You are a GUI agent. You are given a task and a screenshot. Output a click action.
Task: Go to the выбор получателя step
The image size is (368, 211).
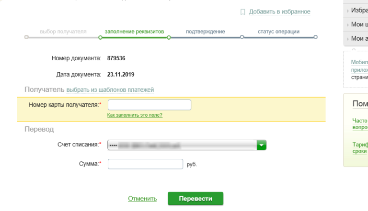[x=63, y=32]
